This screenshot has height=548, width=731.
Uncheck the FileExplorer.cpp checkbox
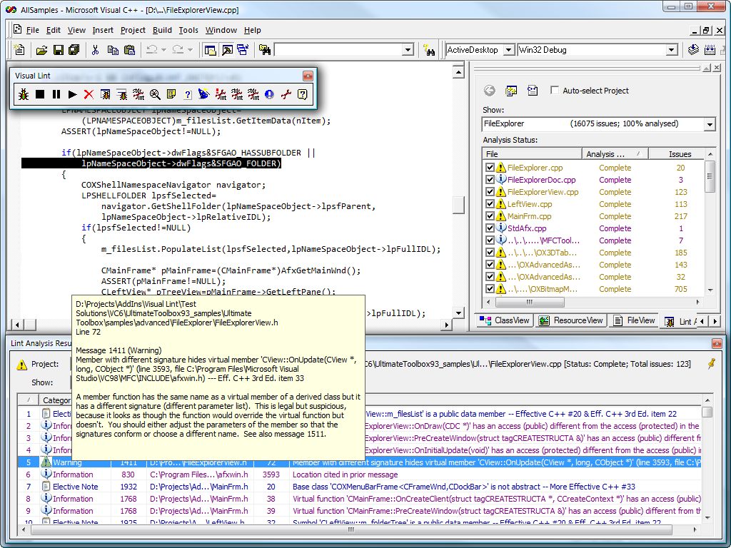[490, 168]
